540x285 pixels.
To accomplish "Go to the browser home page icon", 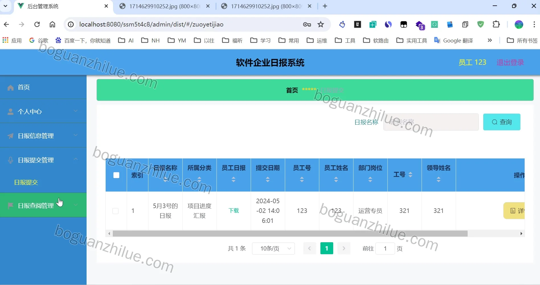I will coord(52,25).
